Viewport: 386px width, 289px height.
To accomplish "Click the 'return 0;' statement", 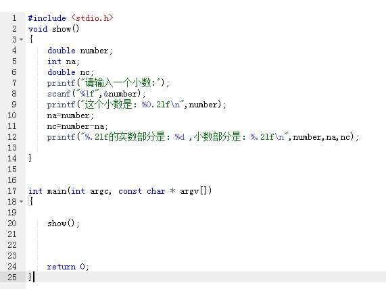I will coord(68,267).
